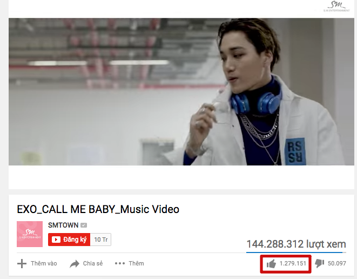The image size is (357, 279).
Task: Click the plus icon beside Thêm vào
Action: (22, 264)
